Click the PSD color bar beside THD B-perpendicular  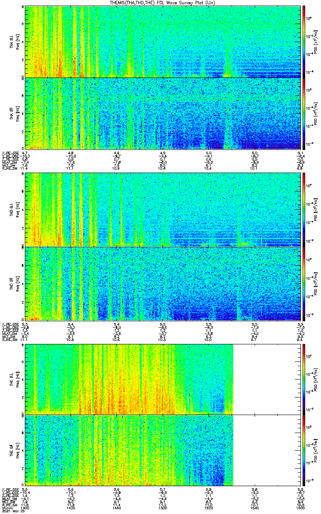pos(304,209)
